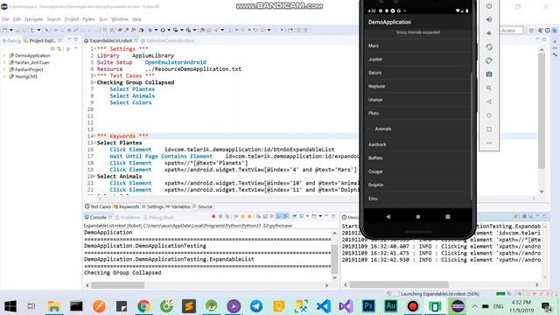Viewport: 560px width, 315px height.
Task: Open Telegram from the taskbar
Action: point(256,306)
